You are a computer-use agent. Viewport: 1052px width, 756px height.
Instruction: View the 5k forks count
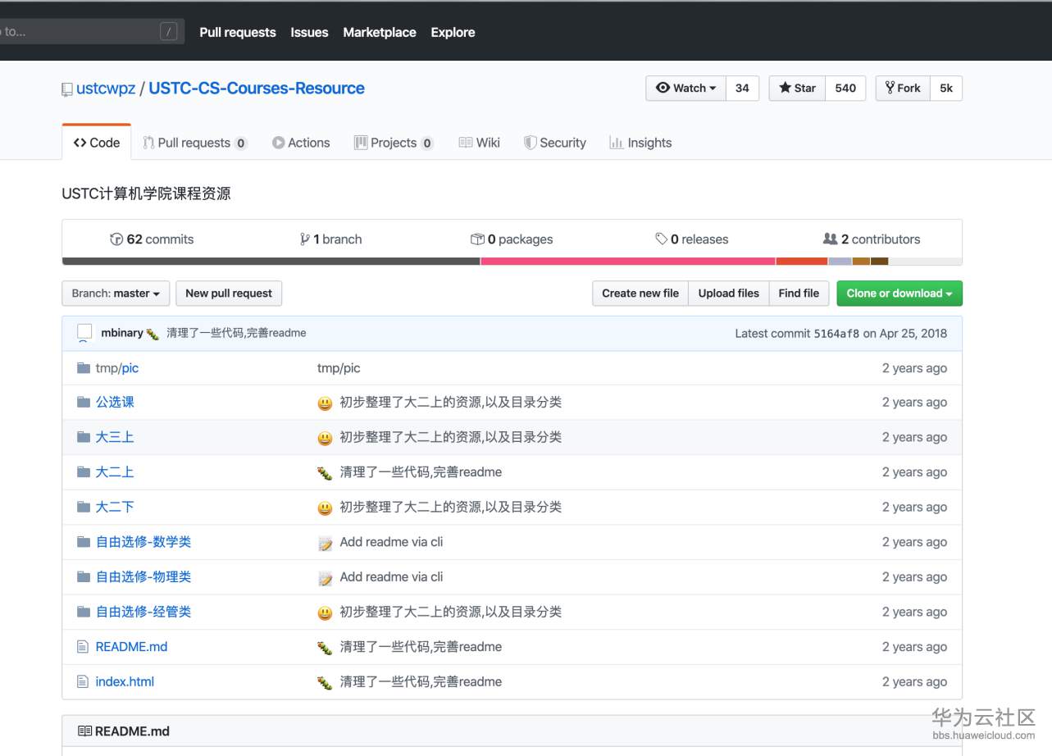[x=946, y=89]
